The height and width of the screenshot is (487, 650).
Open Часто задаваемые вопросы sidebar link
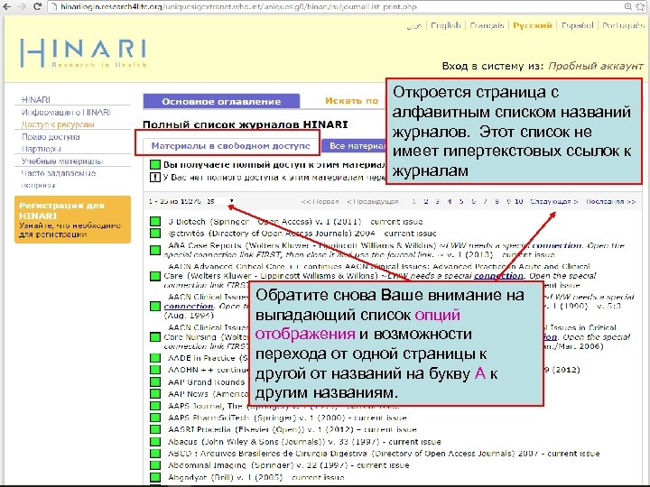[x=59, y=179]
